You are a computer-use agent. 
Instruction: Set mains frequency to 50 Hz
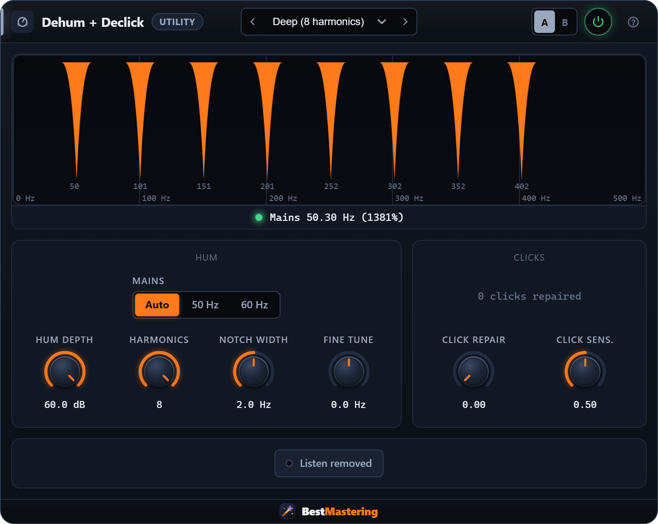click(x=205, y=305)
